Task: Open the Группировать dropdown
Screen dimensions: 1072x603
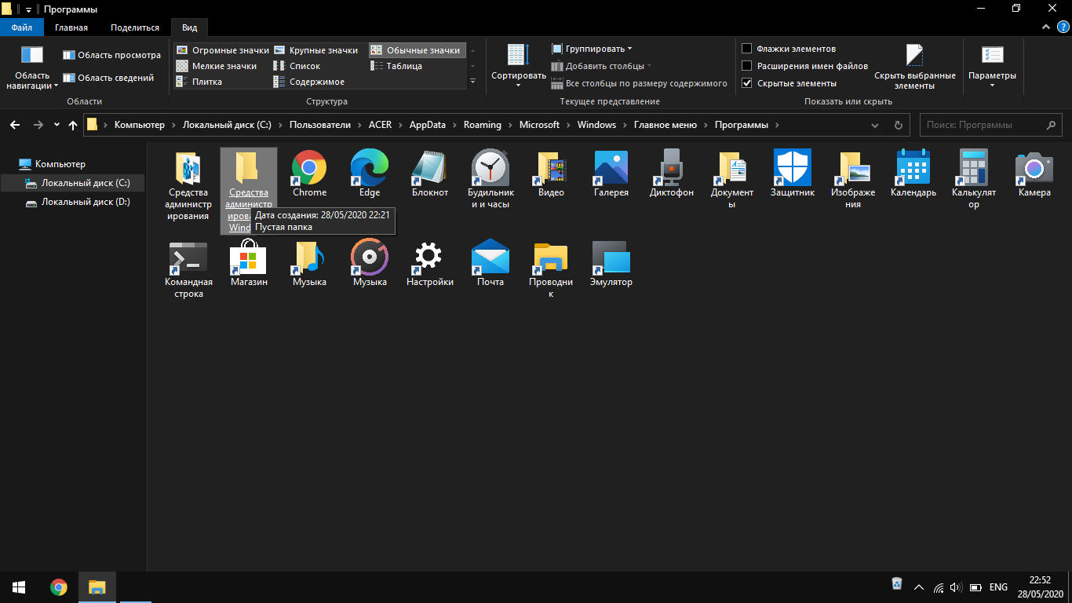Action: click(x=592, y=49)
